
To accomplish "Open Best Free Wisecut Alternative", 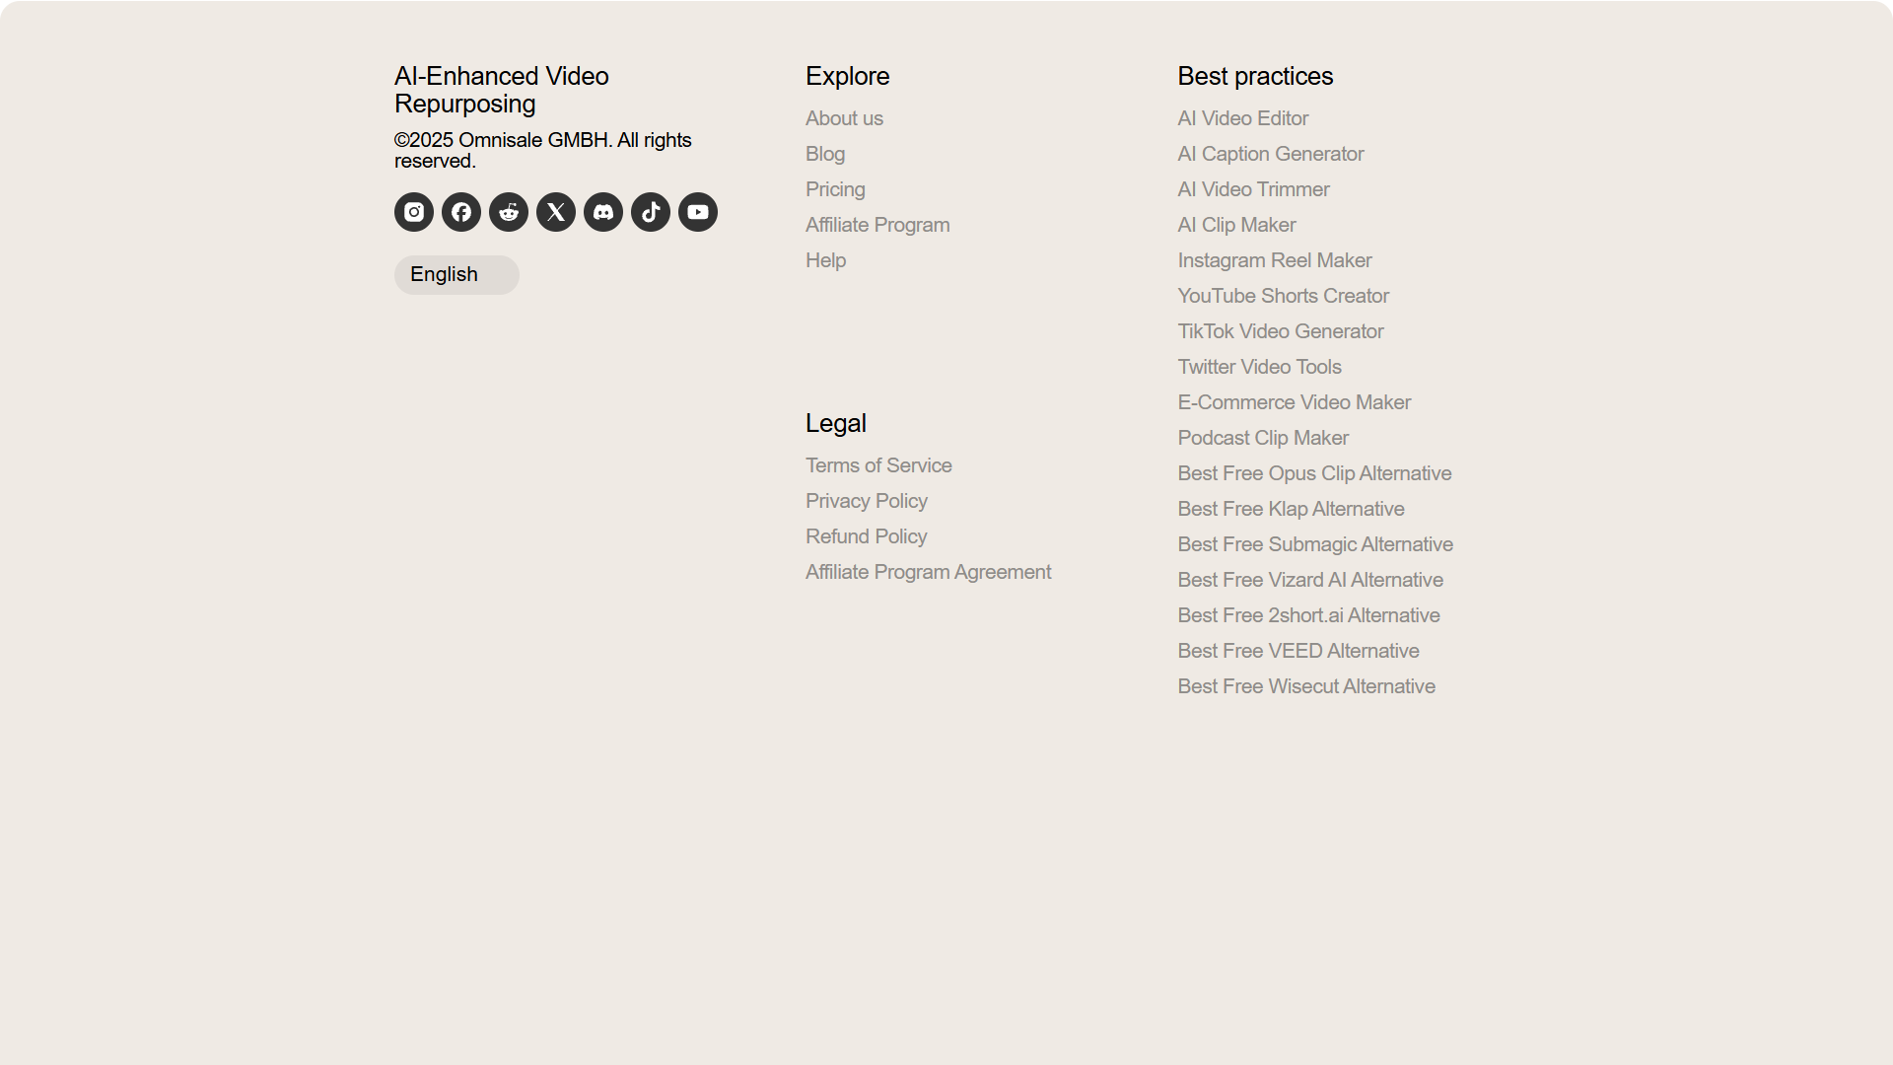I will pyautogui.click(x=1306, y=686).
